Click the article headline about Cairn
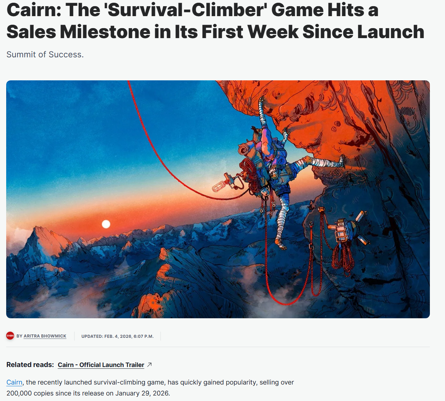Screen dimensions: 445x401 [215, 21]
